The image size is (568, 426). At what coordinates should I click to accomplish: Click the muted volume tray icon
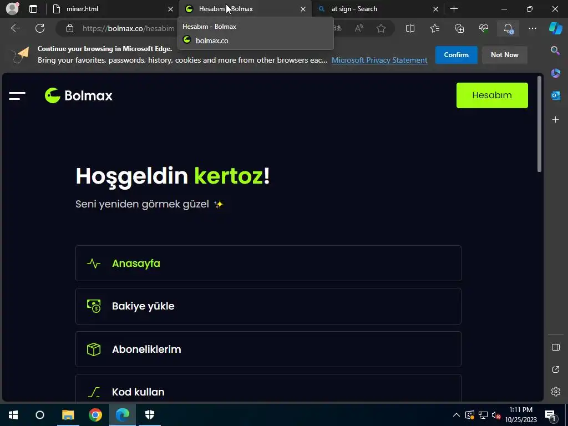coord(496,415)
